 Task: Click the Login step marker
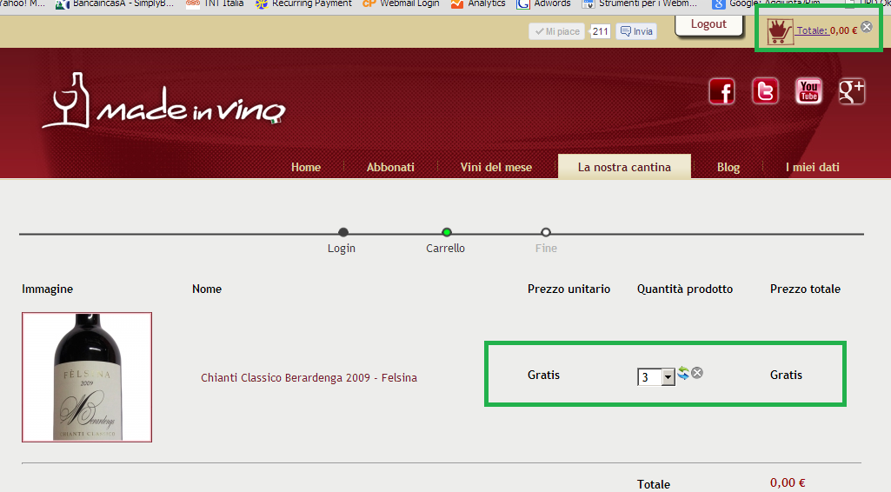343,232
